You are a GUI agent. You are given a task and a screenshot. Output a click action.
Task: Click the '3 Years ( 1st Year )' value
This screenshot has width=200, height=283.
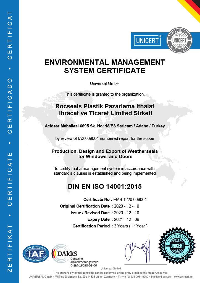tap(131, 226)
